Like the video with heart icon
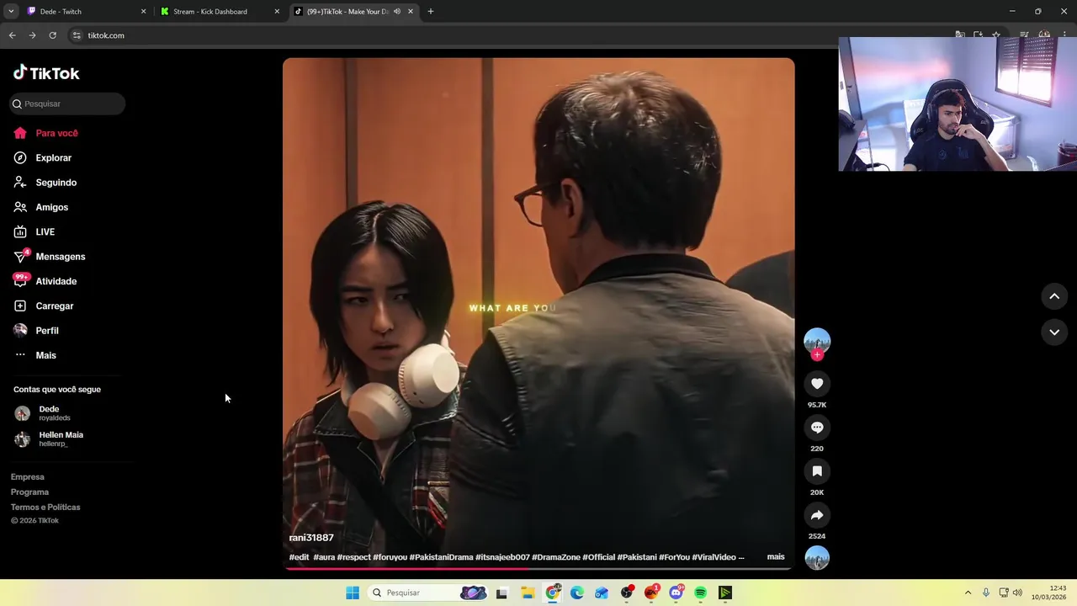Screen dimensions: 1077x606 click(x=817, y=384)
